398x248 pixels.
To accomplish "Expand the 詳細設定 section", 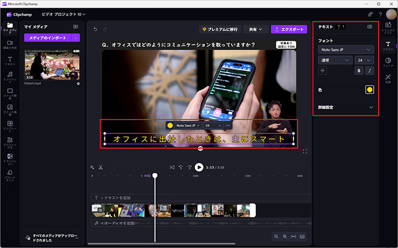I will click(x=346, y=107).
